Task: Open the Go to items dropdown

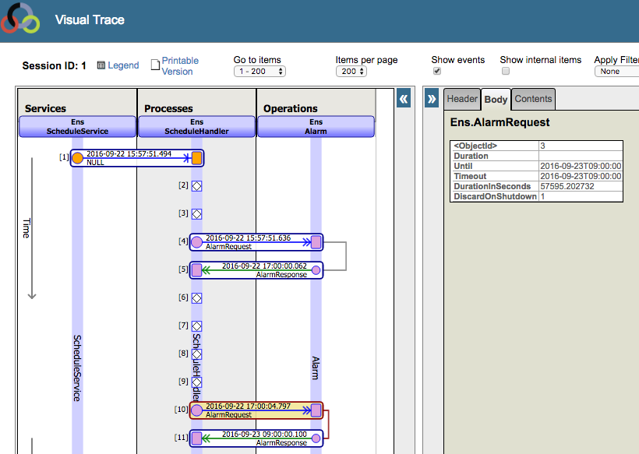Action: click(259, 72)
